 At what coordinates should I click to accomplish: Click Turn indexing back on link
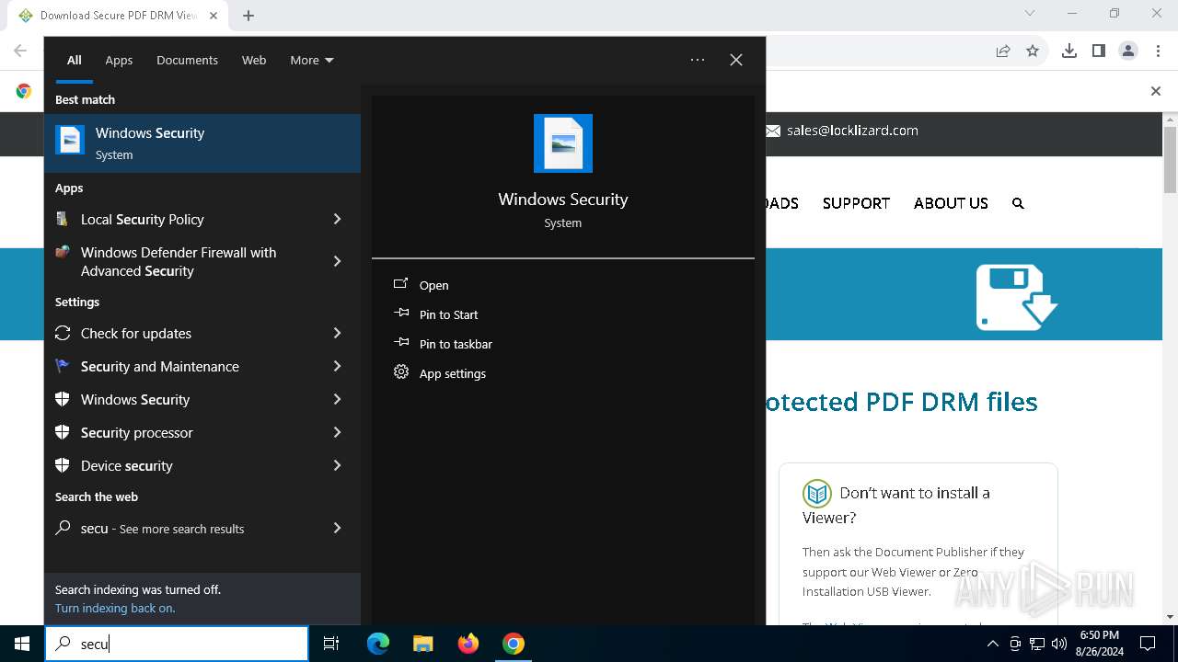[x=115, y=608]
